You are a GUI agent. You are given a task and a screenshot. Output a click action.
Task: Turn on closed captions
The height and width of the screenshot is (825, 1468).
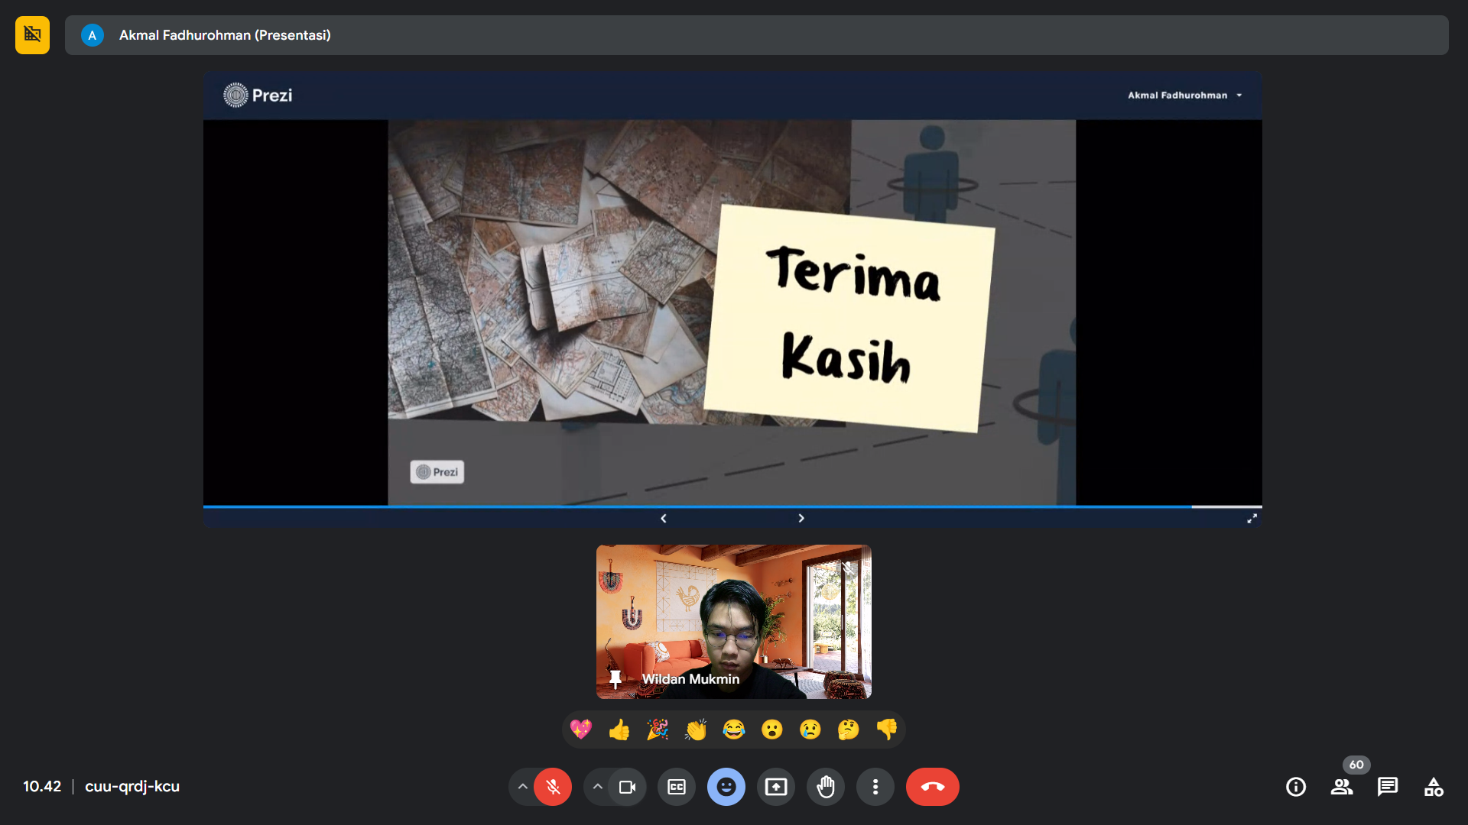677,787
